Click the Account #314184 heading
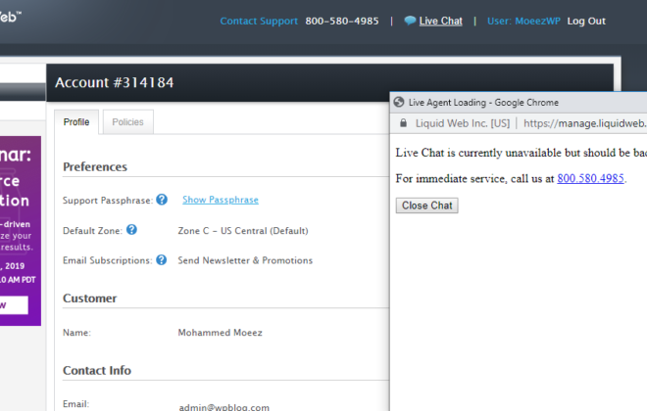The height and width of the screenshot is (411, 647). (115, 82)
